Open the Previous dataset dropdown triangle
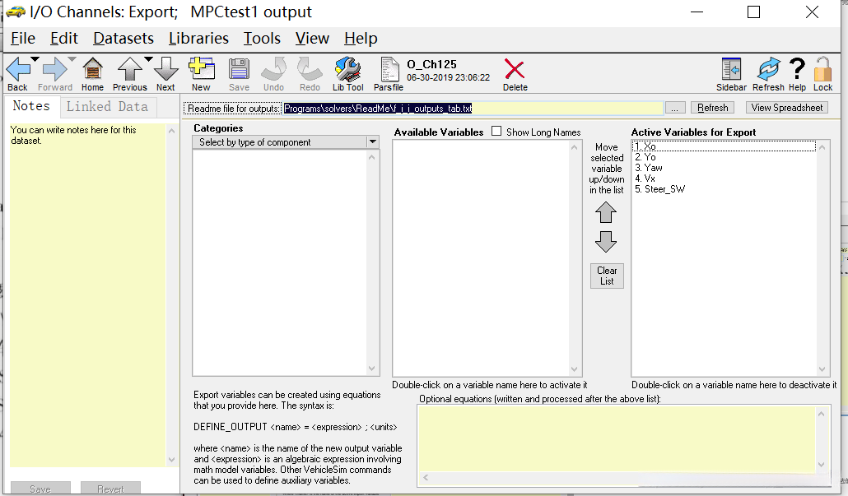 (x=148, y=59)
